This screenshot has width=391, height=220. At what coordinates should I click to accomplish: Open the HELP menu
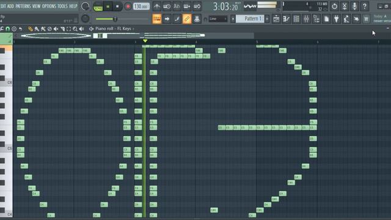click(x=73, y=6)
